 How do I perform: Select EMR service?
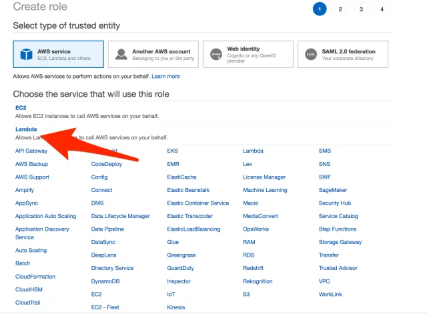(173, 164)
